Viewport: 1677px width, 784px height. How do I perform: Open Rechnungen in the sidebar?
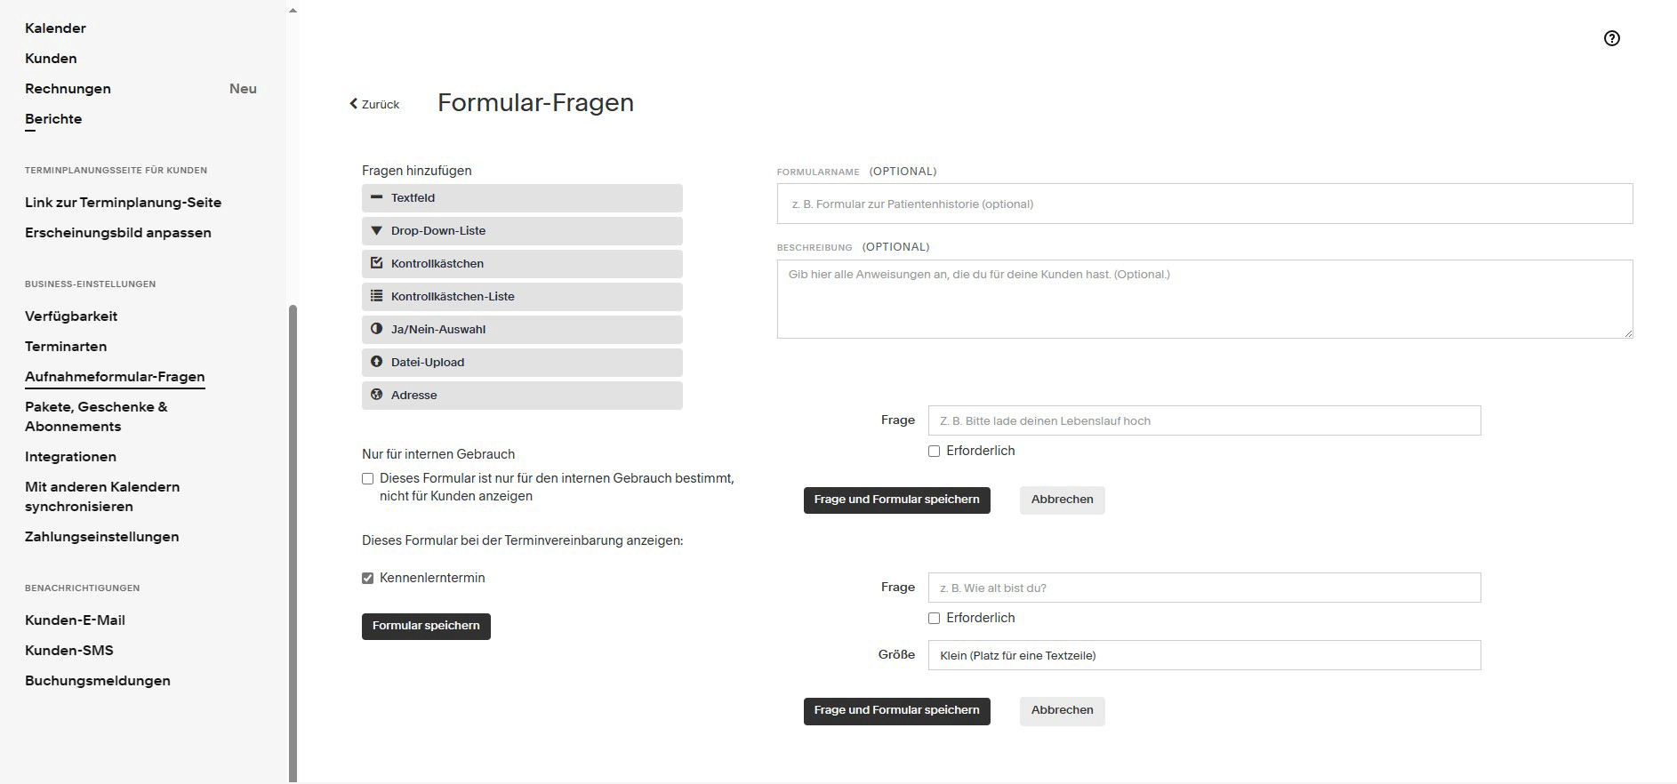click(x=68, y=89)
